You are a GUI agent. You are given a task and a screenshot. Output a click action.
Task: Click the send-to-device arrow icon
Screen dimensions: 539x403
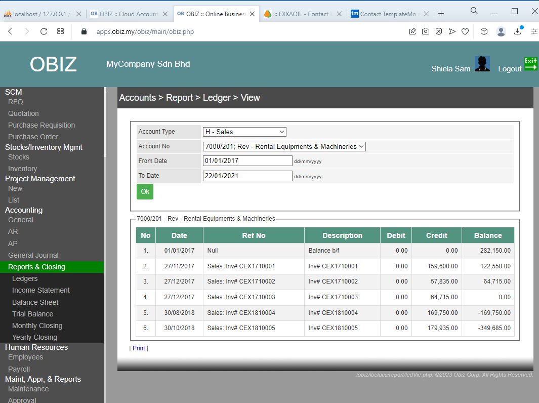(452, 31)
